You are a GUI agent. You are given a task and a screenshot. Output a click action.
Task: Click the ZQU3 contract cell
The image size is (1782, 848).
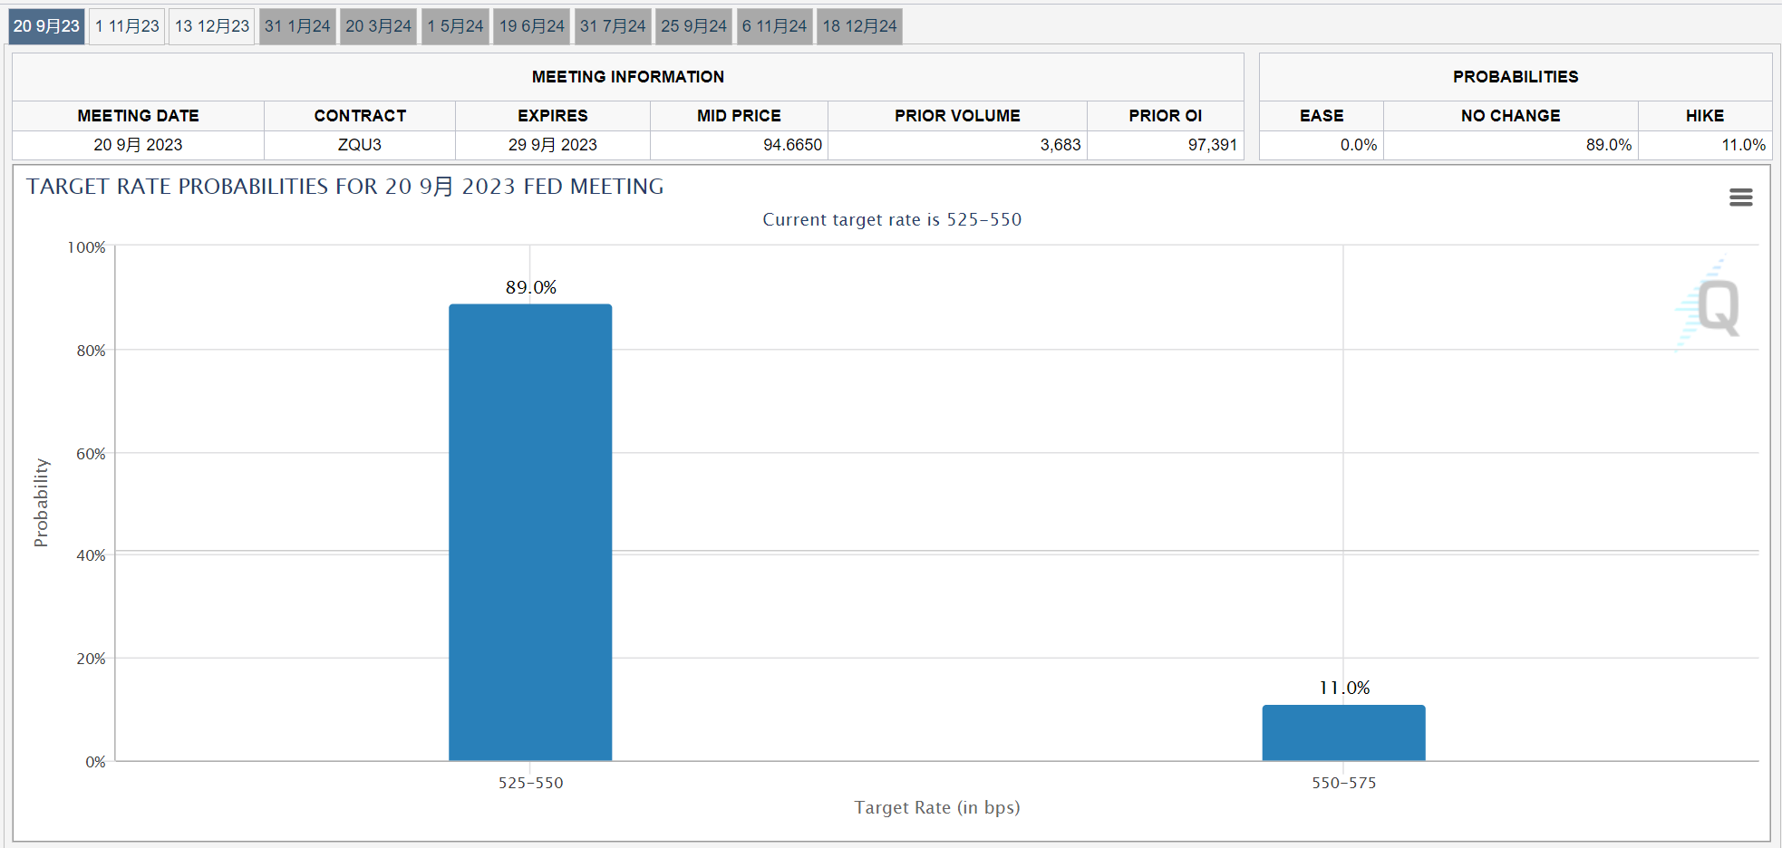(360, 145)
